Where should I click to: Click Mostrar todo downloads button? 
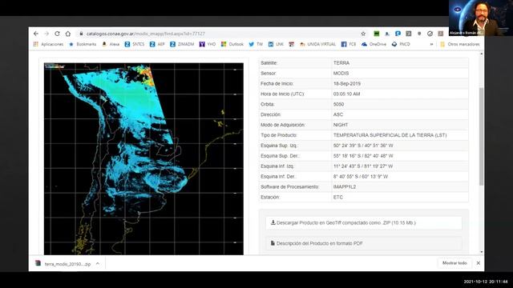454,263
